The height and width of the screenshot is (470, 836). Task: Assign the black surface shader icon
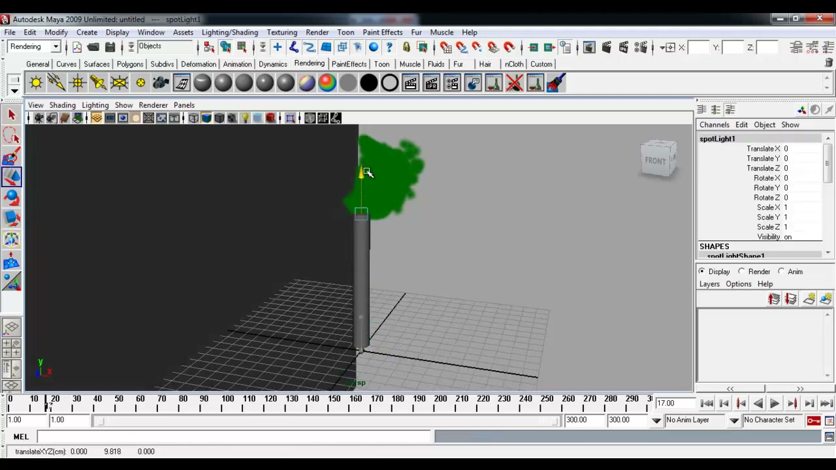tap(369, 83)
